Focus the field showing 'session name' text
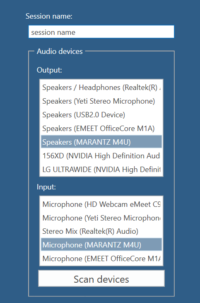The image size is (200, 303). [101, 32]
